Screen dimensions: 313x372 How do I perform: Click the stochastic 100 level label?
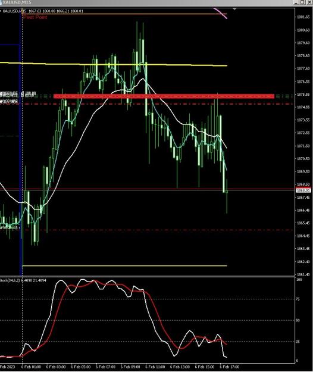click(299, 280)
